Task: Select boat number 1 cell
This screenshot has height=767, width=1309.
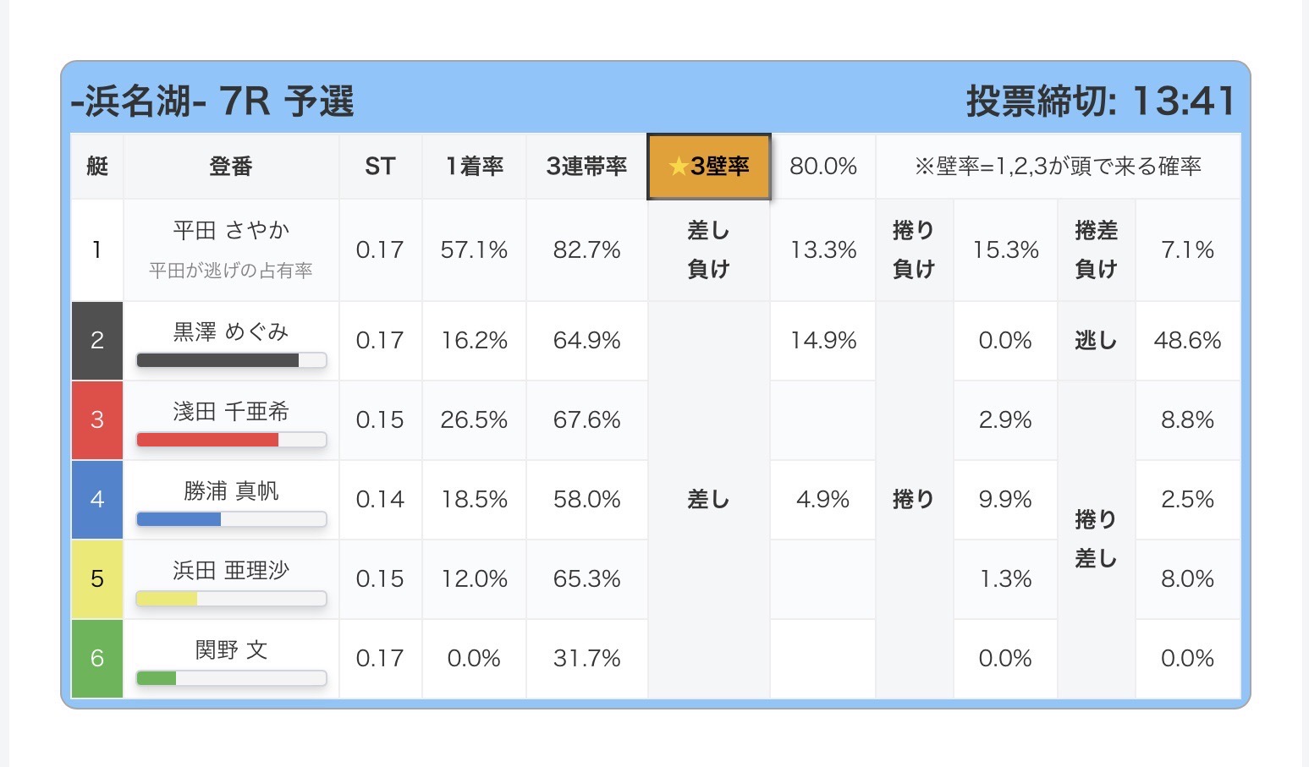Action: pos(97,250)
